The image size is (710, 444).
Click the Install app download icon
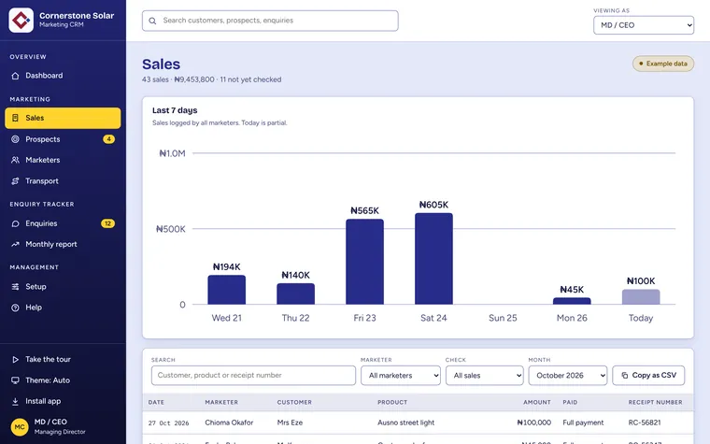coord(15,401)
